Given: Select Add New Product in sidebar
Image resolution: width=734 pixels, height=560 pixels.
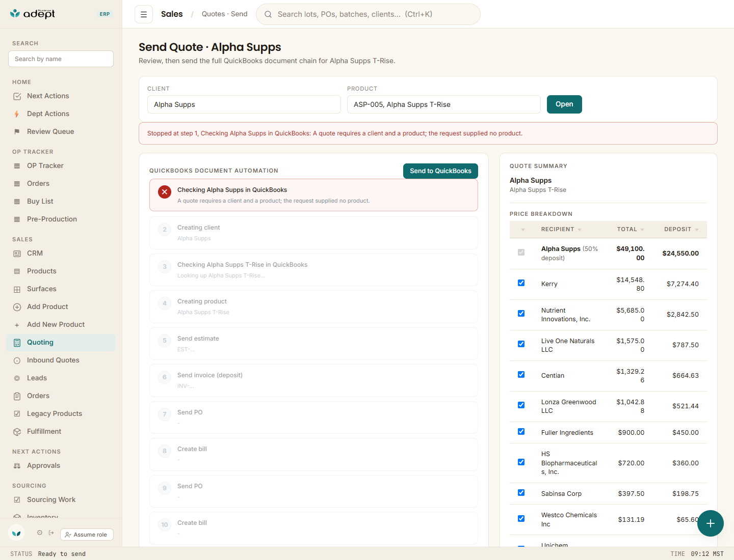Looking at the screenshot, I should (x=61, y=325).
